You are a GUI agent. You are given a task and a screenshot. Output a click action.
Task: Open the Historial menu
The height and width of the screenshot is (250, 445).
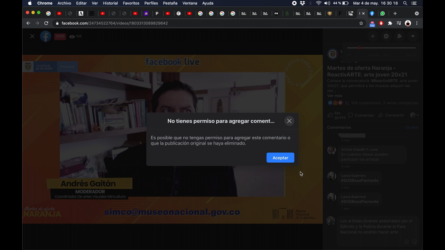110,3
